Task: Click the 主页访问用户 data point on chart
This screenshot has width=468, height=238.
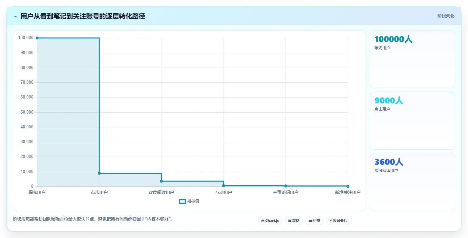Action: click(x=286, y=186)
